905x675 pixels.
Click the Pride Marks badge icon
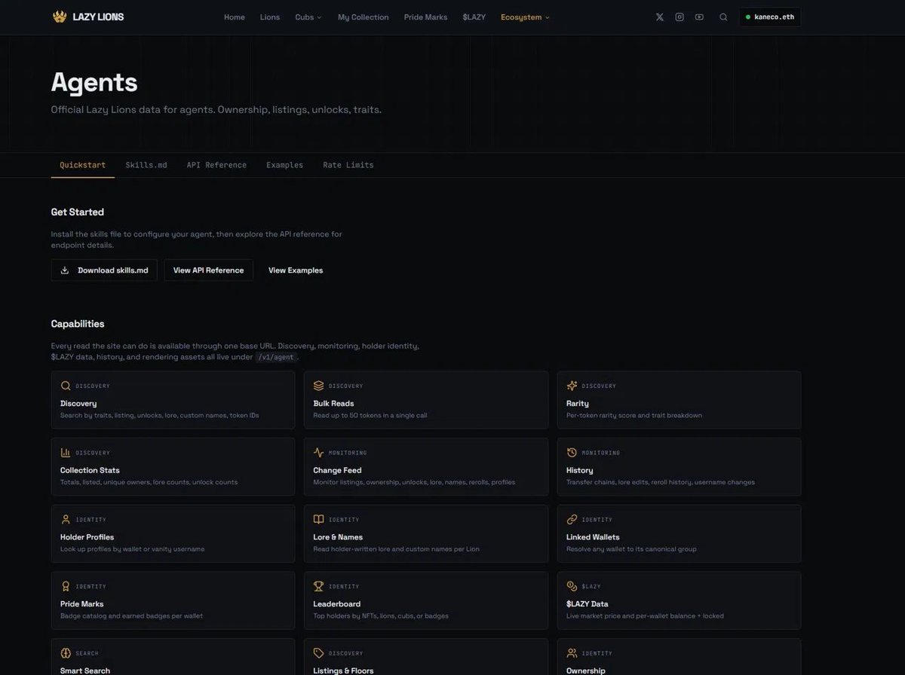[x=66, y=586]
